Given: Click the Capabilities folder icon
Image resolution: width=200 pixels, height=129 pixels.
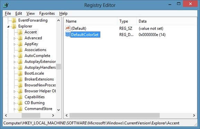Looking at the screenshot, I should coord(20,97).
